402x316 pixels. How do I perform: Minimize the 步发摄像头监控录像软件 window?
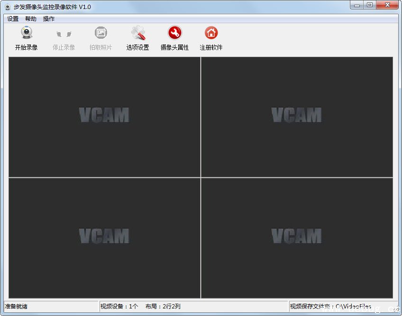coord(357,5)
